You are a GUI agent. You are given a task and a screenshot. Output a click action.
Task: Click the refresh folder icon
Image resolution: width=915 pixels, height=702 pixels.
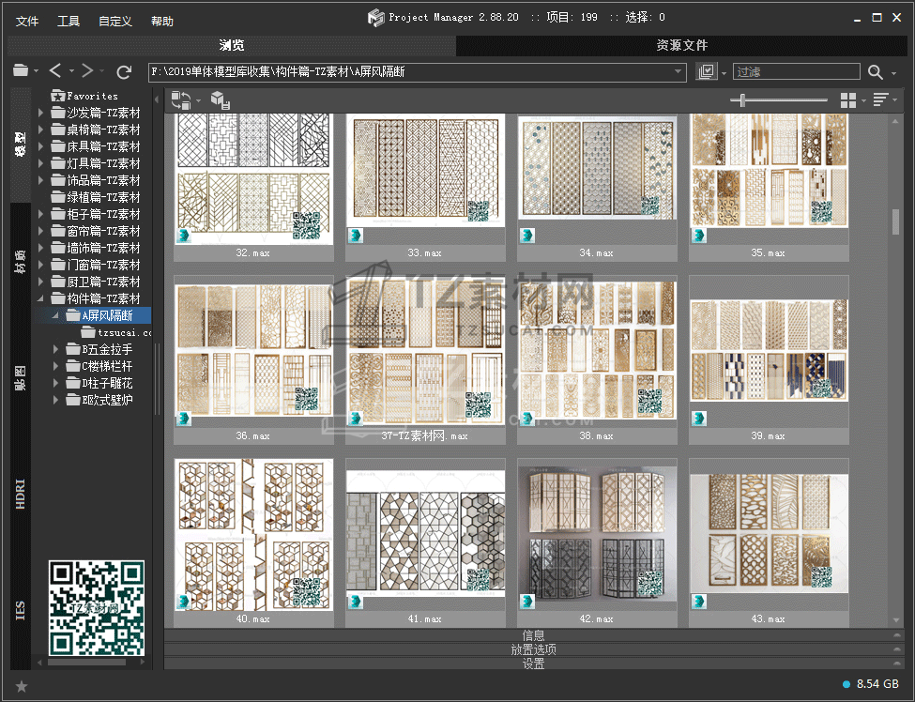click(123, 71)
